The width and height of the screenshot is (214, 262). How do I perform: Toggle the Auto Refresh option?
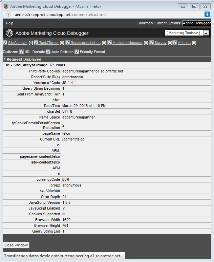48,52
